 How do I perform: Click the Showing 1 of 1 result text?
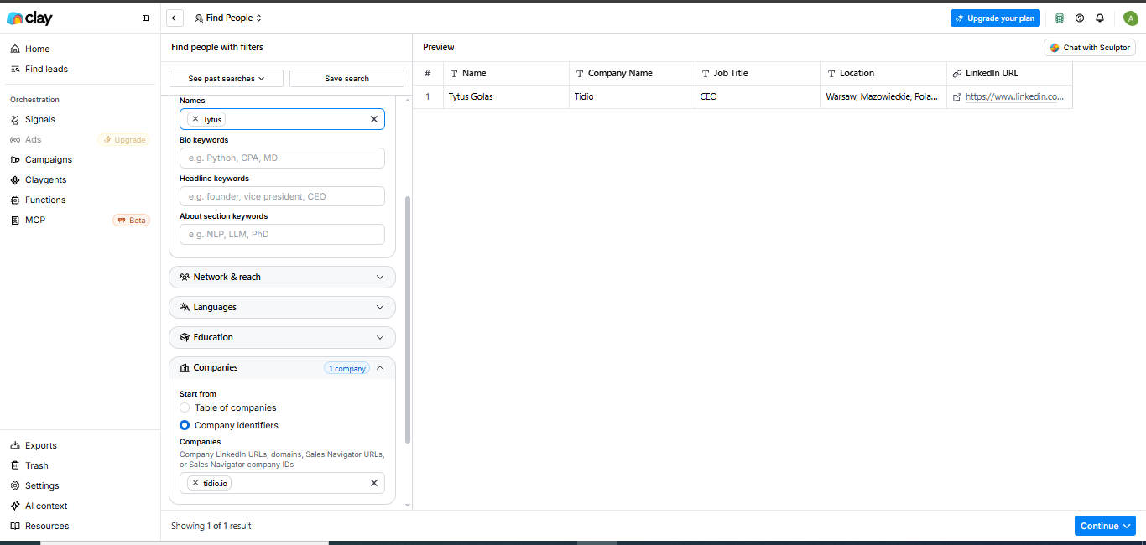[x=211, y=526]
